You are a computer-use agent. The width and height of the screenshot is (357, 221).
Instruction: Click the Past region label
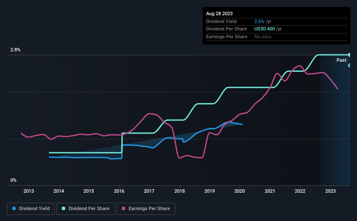(341, 60)
